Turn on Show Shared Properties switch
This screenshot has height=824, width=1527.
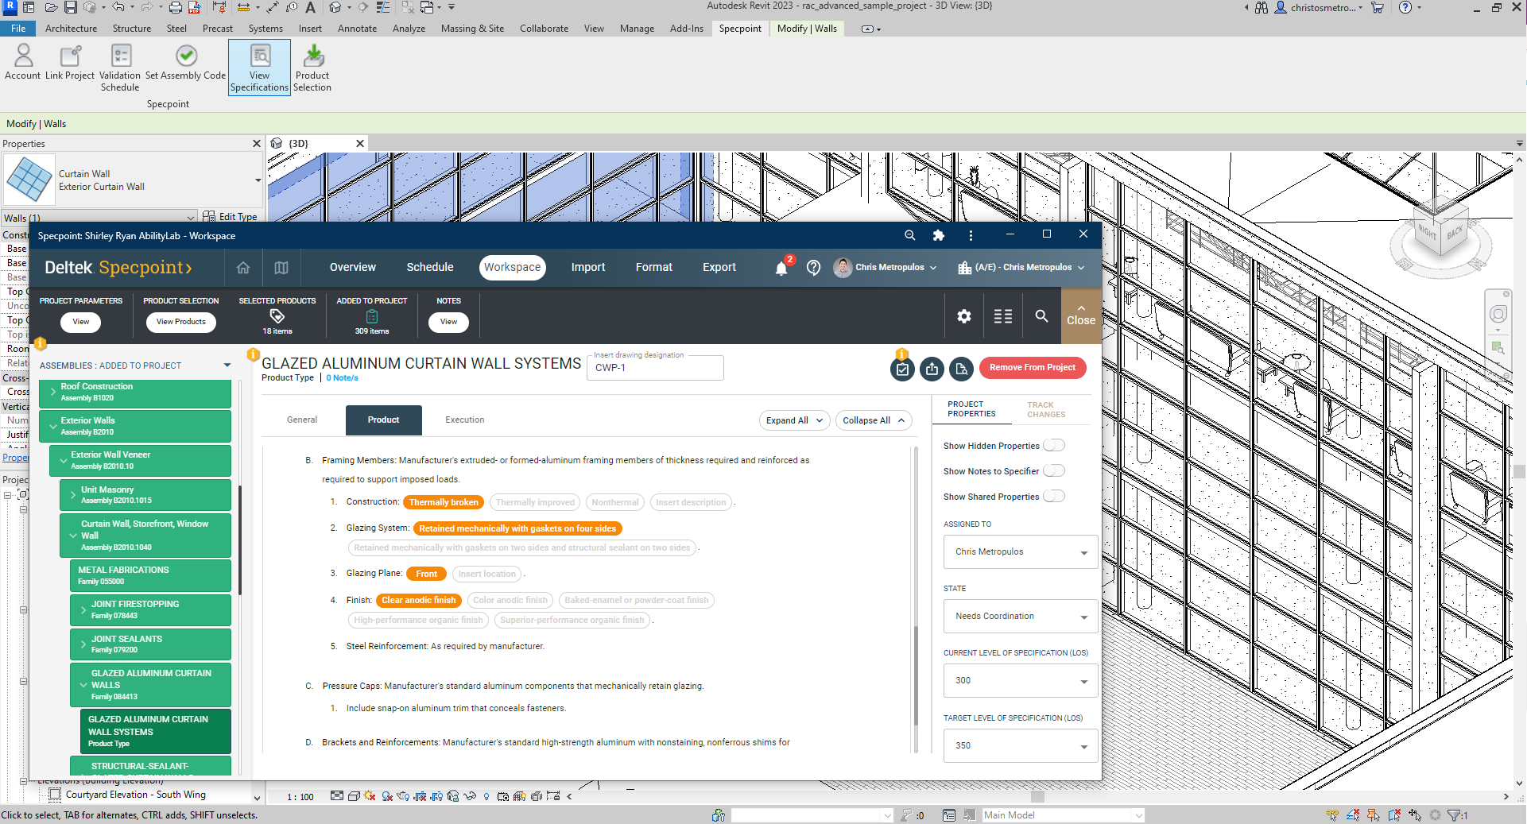coord(1053,497)
